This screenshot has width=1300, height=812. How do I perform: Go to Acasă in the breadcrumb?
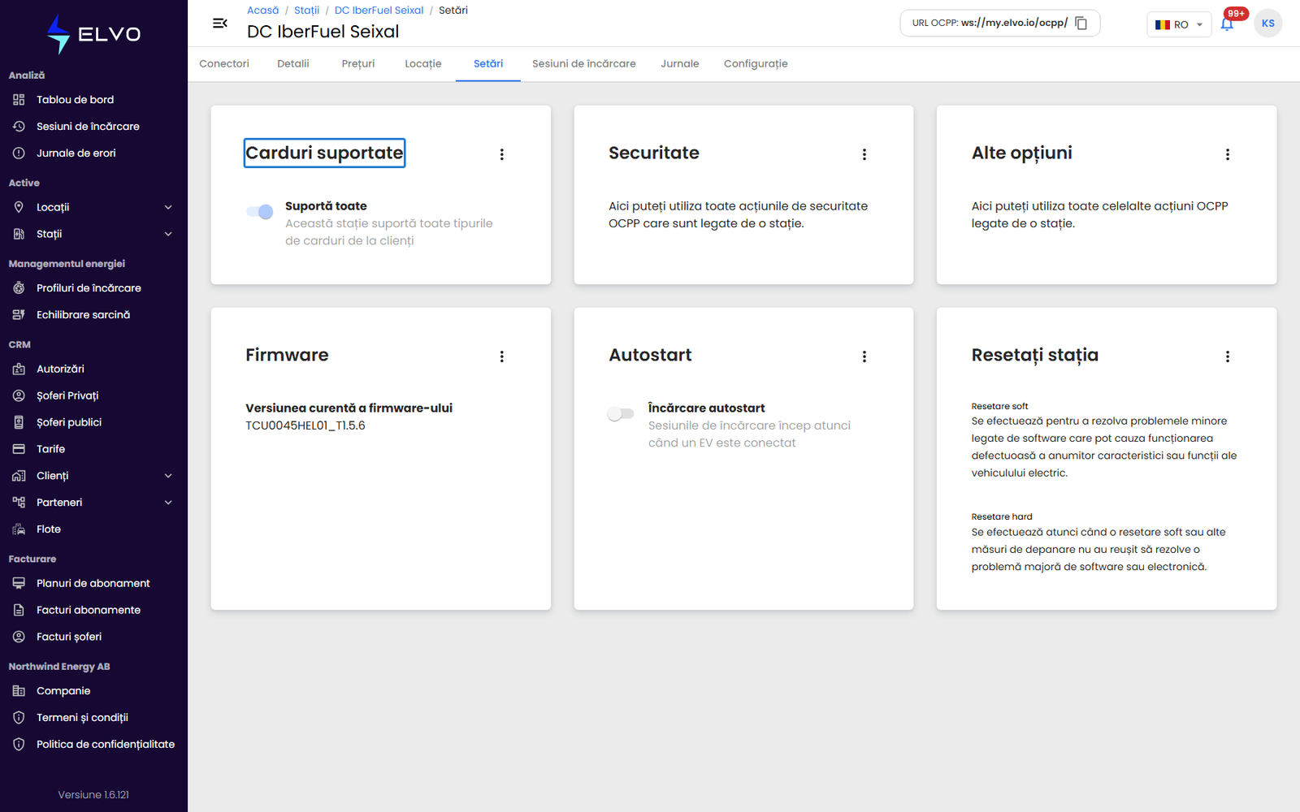262,11
